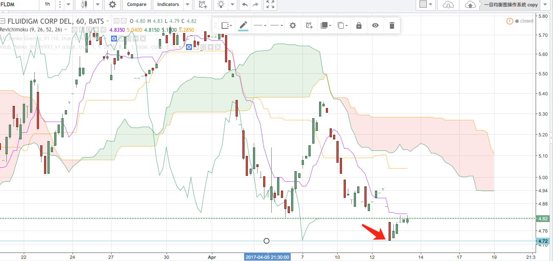553x261 pixels.
Task: Click the undo arrow
Action: [245, 5]
